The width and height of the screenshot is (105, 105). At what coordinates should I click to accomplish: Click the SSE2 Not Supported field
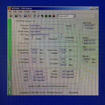(39, 77)
